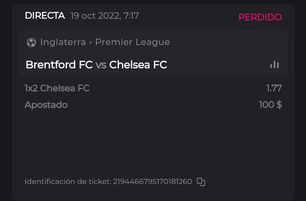This screenshot has height=201, width=306.
Task: Click the bet date 19 oct 2022
Action: point(94,16)
